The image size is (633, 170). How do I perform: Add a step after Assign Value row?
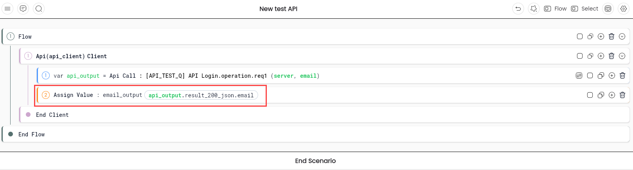612,95
